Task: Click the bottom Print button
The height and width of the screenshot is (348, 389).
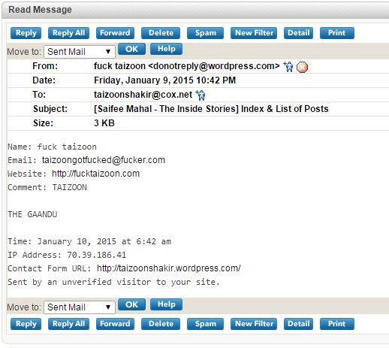Action: (337, 324)
